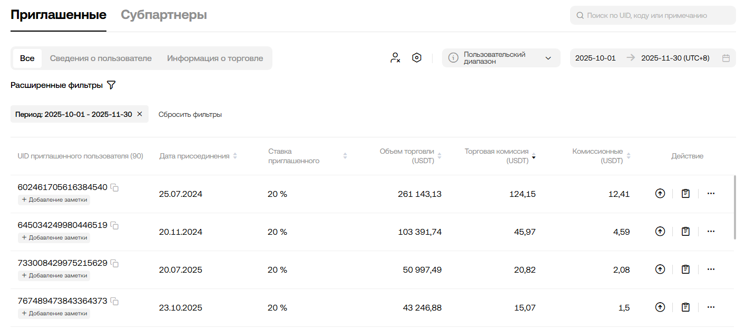Open the three-dots menu in the 20.07.2025 row

(711, 270)
